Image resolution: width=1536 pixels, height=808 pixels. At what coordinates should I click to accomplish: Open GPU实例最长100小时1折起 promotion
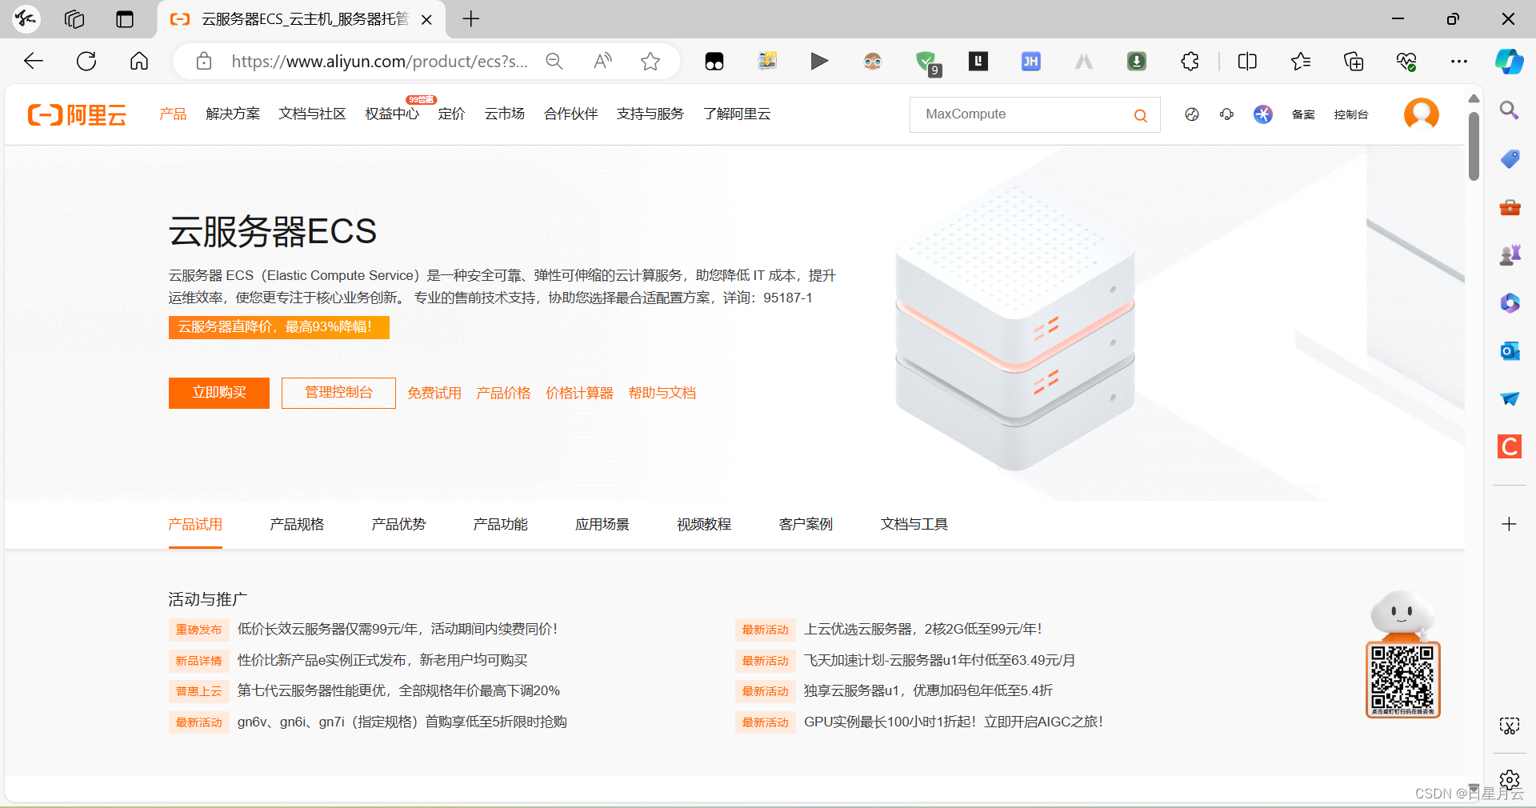pyautogui.click(x=954, y=722)
